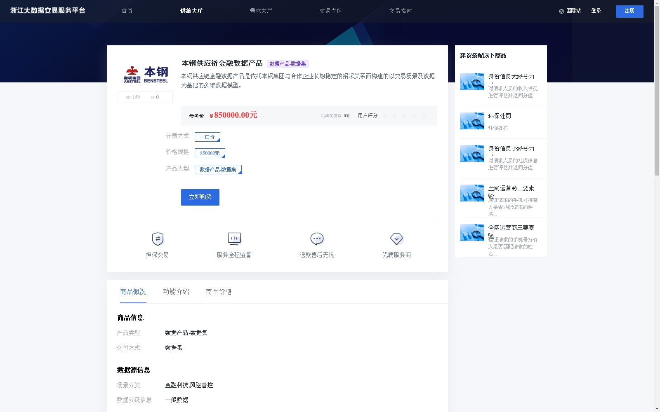
Task: Click the 退款售后无忧 chat bubble icon
Action: tap(316, 239)
